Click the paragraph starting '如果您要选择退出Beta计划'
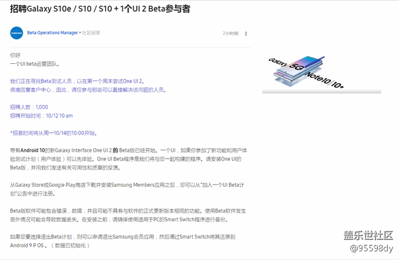 click(123, 241)
